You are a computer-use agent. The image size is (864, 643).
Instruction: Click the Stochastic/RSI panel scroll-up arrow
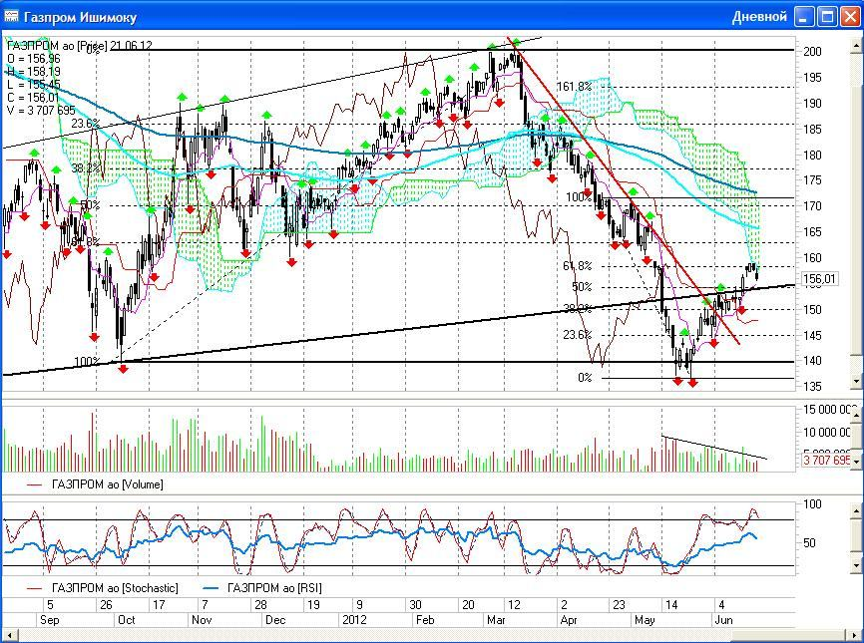pyautogui.click(x=856, y=509)
